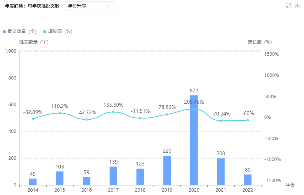This screenshot has width=304, height=195.
Task: Click the growth line point at 2019
Action: 167,114
